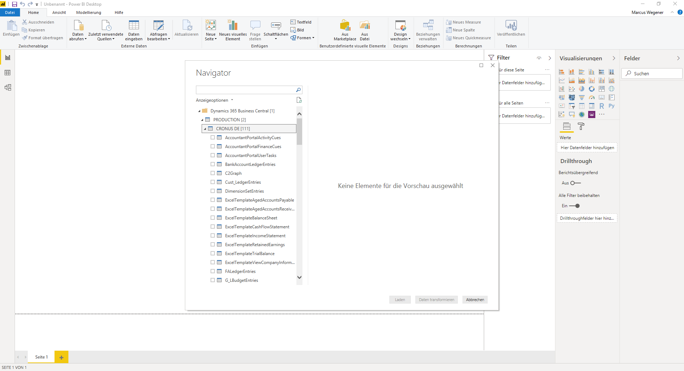Select the pie chart visualization
684x371 pixels.
[582, 89]
